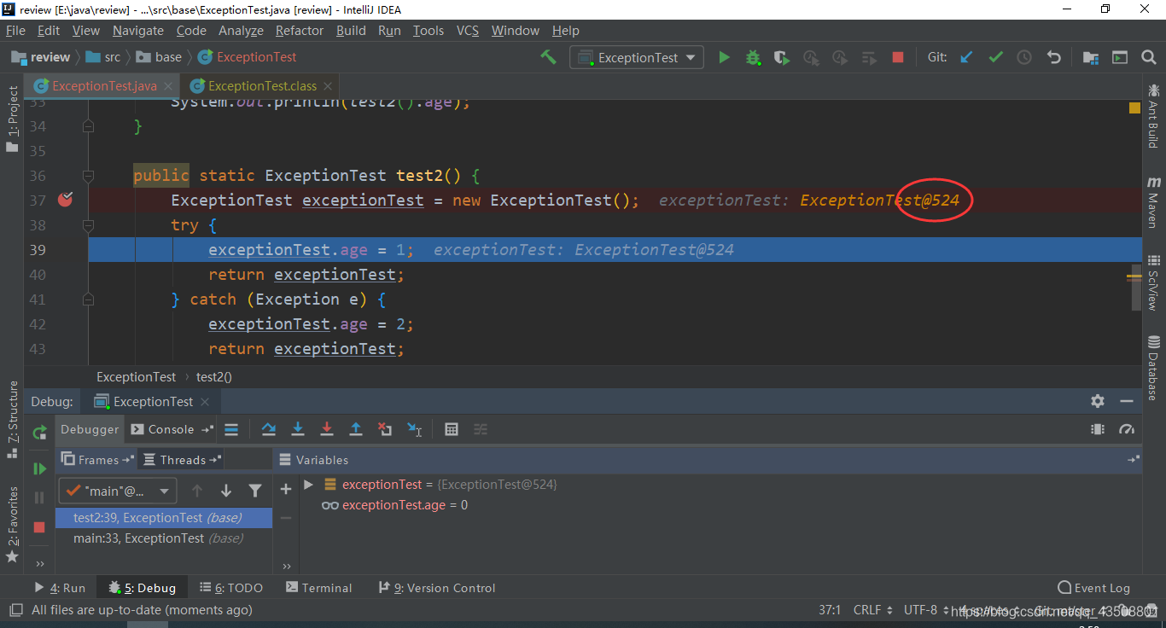The image size is (1166, 628).
Task: Build project with the hammer icon
Action: pyautogui.click(x=548, y=57)
